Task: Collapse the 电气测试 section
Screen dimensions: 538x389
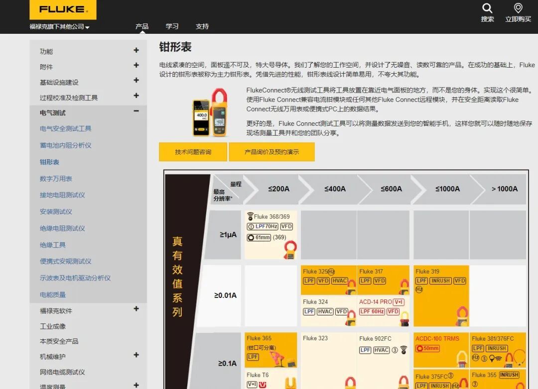Action: [136, 111]
